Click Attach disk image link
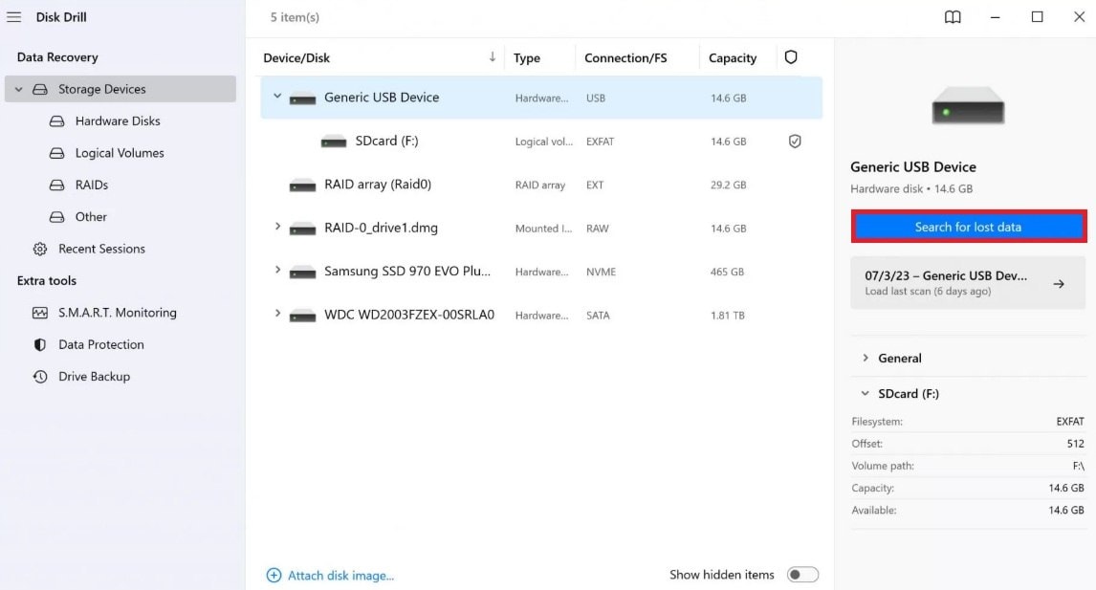The width and height of the screenshot is (1096, 590). click(341, 576)
